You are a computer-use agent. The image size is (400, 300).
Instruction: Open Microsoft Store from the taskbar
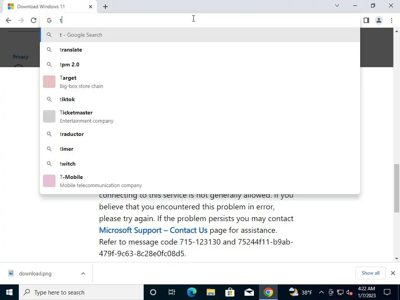click(230, 292)
